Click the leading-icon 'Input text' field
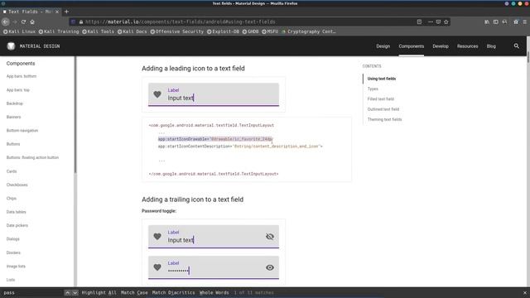 pyautogui.click(x=214, y=94)
